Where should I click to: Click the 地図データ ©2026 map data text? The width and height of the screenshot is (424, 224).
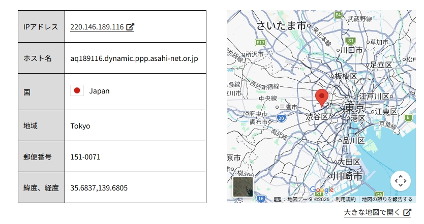click(x=308, y=199)
